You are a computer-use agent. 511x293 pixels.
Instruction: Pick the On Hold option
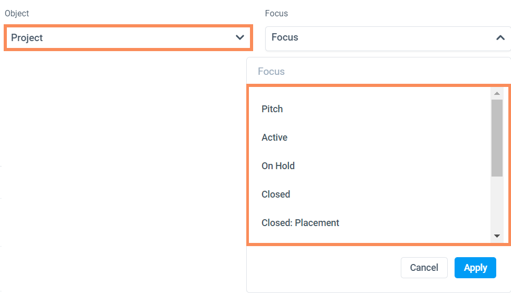[278, 166]
